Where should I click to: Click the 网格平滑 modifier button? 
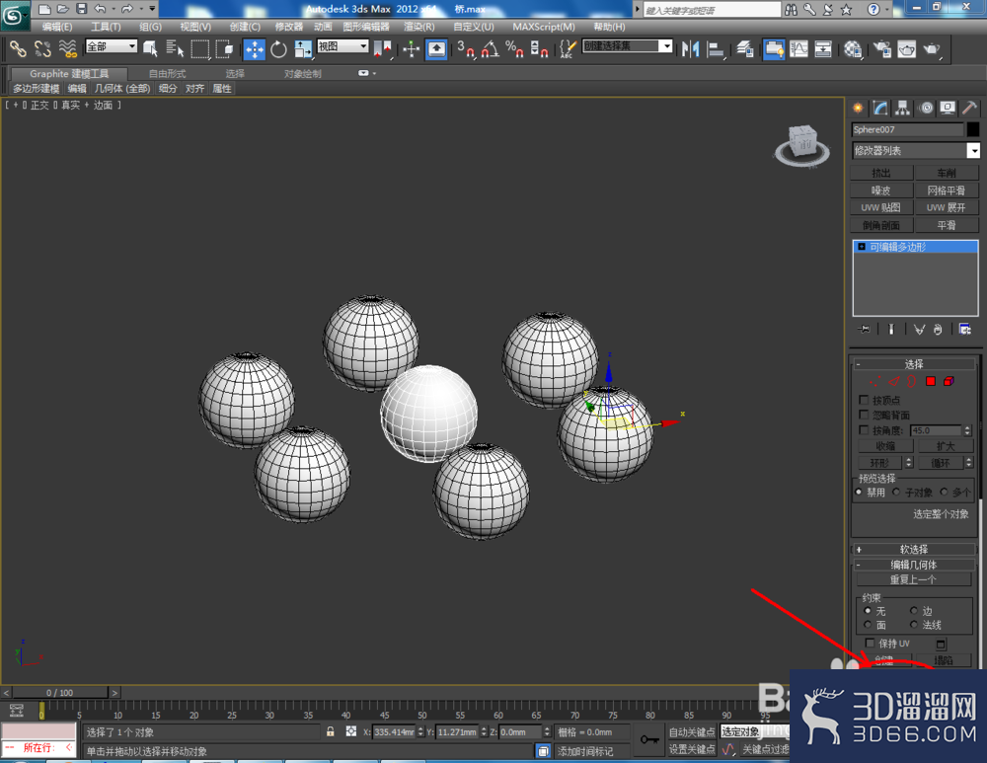click(x=947, y=191)
